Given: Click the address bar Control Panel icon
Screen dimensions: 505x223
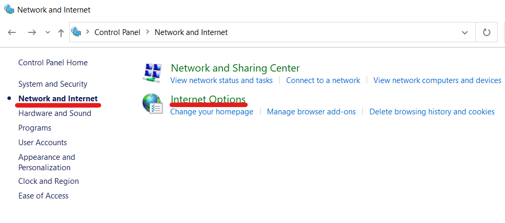Looking at the screenshot, I should tap(77, 32).
